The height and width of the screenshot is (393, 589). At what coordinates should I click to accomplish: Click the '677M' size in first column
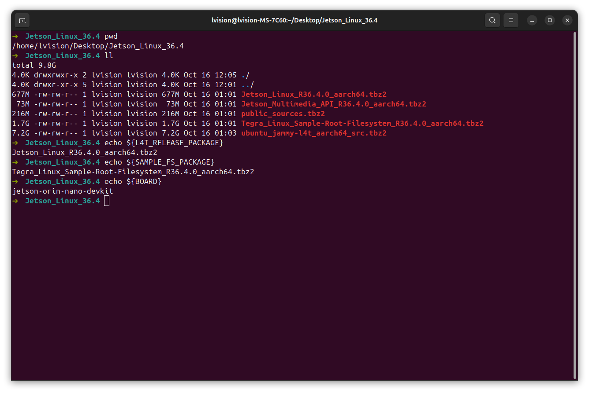pyautogui.click(x=21, y=94)
